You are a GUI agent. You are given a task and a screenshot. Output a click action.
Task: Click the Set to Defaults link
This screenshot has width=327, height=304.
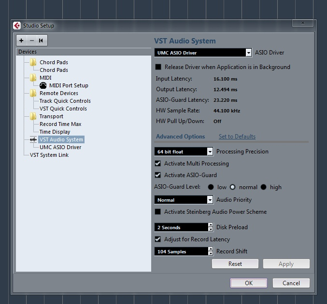pos(237,137)
